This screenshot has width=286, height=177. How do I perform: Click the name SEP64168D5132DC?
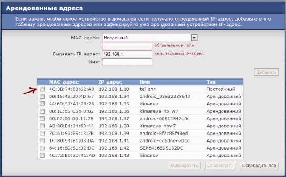pos(161,148)
